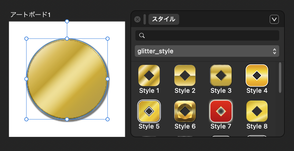Viewport: 294px width, 151px height.
Task: Click the styles list scrollbar
Action: (x=280, y=78)
